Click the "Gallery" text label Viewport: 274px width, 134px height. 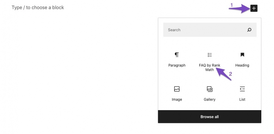(x=210, y=99)
